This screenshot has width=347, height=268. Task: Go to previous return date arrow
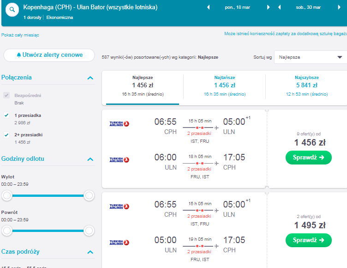click(279, 7)
